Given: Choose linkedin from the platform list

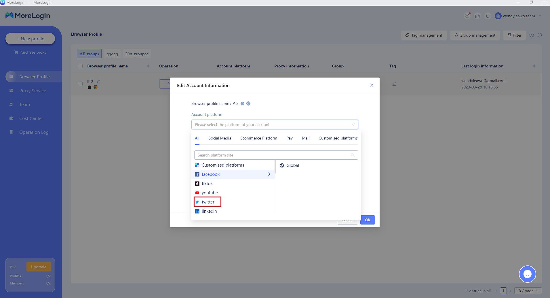Looking at the screenshot, I should [x=233, y=211].
